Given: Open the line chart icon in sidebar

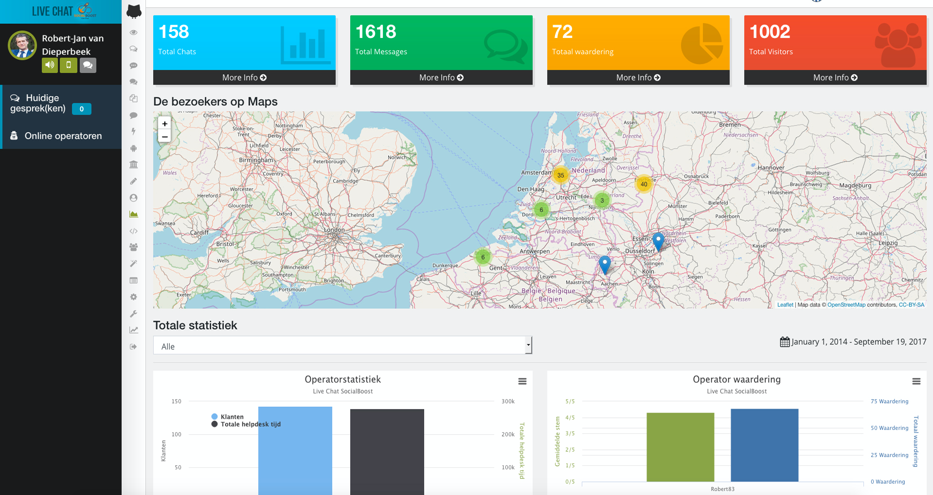Looking at the screenshot, I should [133, 330].
